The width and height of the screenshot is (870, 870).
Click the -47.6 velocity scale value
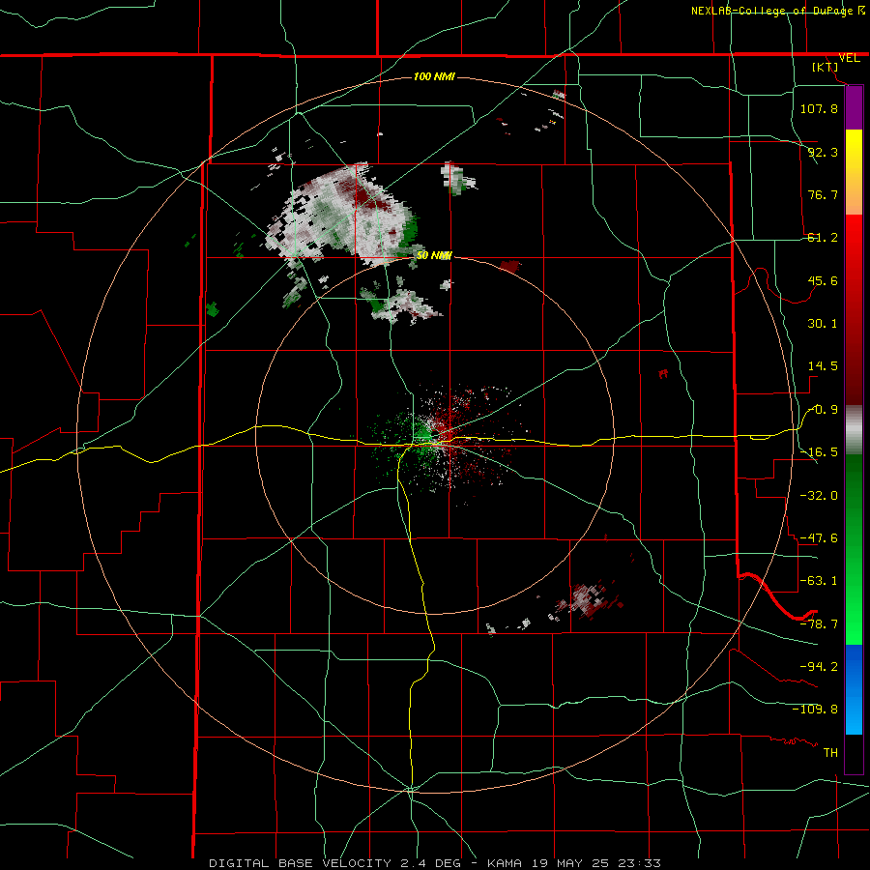click(819, 538)
